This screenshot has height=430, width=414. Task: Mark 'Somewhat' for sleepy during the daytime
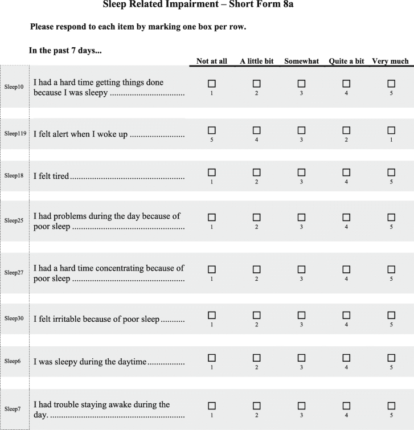point(301,358)
